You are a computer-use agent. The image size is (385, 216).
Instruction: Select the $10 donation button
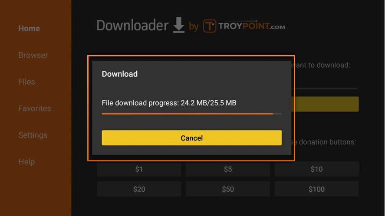316,169
